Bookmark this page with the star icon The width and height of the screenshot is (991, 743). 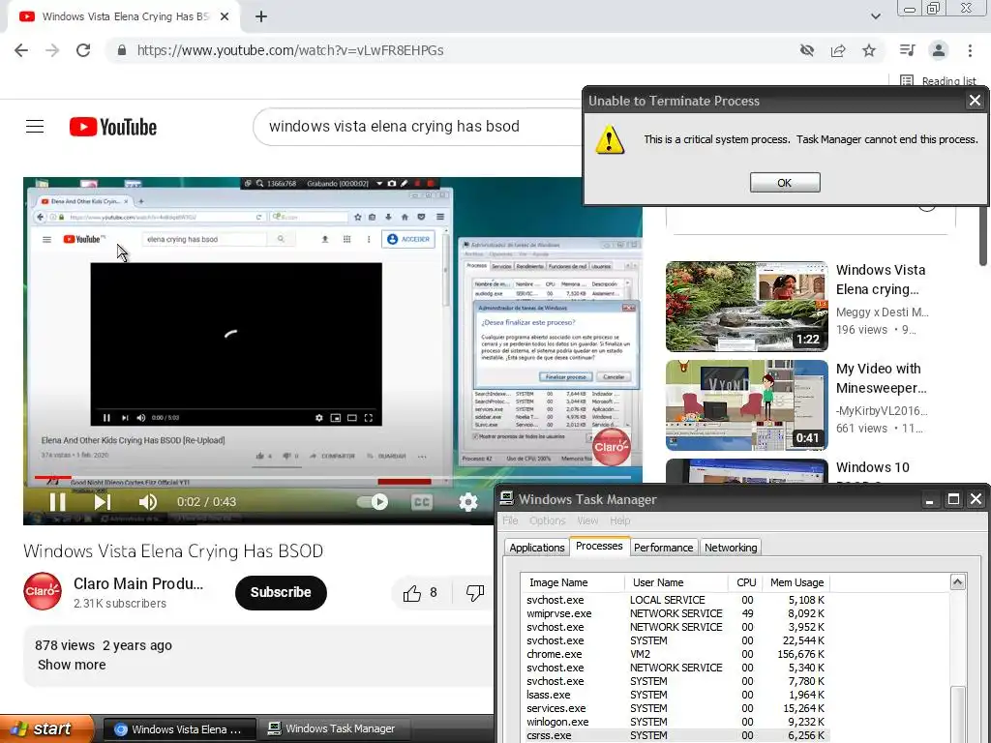tap(869, 50)
